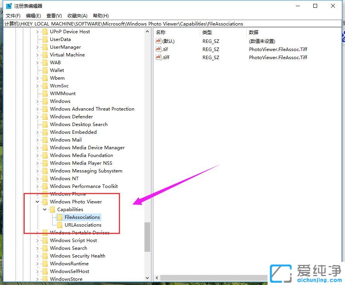Image resolution: width=345 pixels, height=285 pixels.
Task: Click the Windows Photo Viewer key icon
Action: pos(45,201)
